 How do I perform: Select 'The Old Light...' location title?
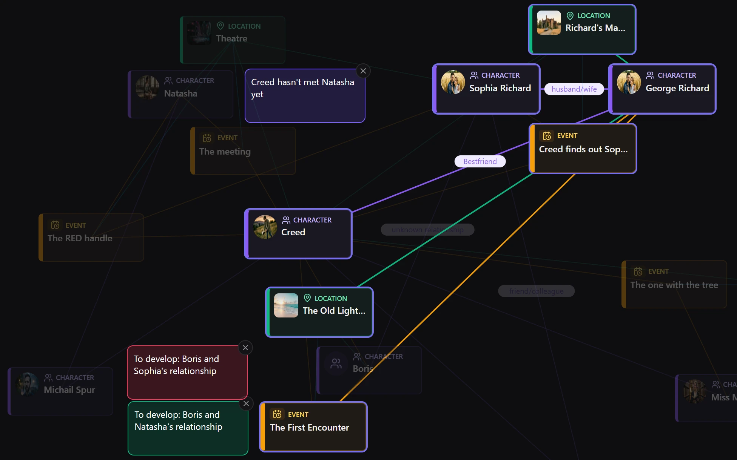coord(334,311)
